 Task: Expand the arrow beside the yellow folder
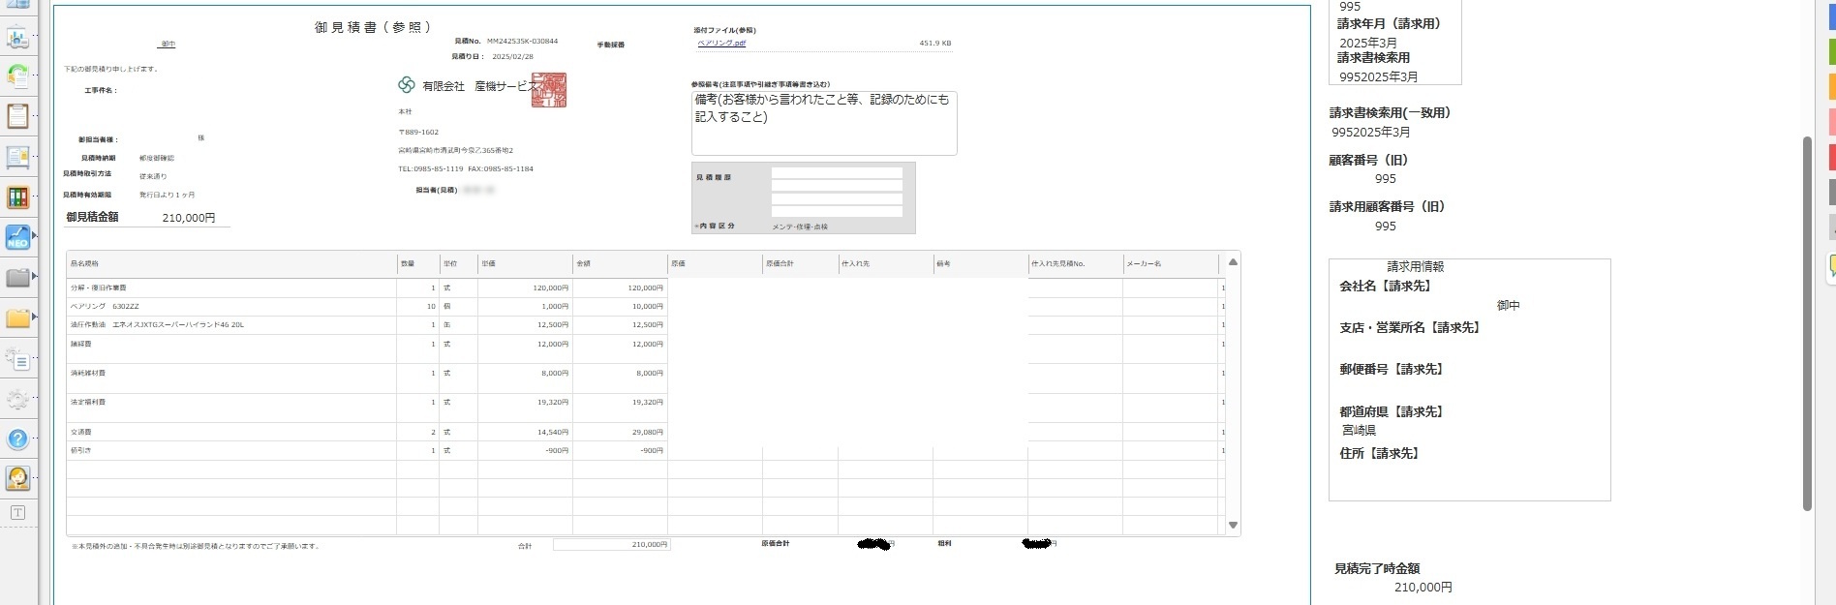pos(35,317)
